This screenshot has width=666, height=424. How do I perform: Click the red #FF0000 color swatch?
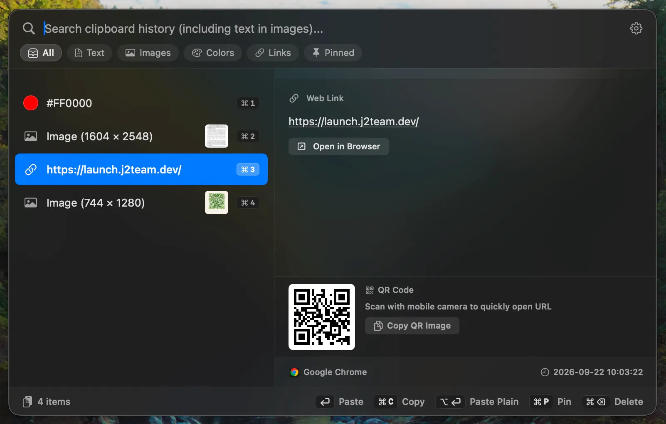tap(31, 103)
